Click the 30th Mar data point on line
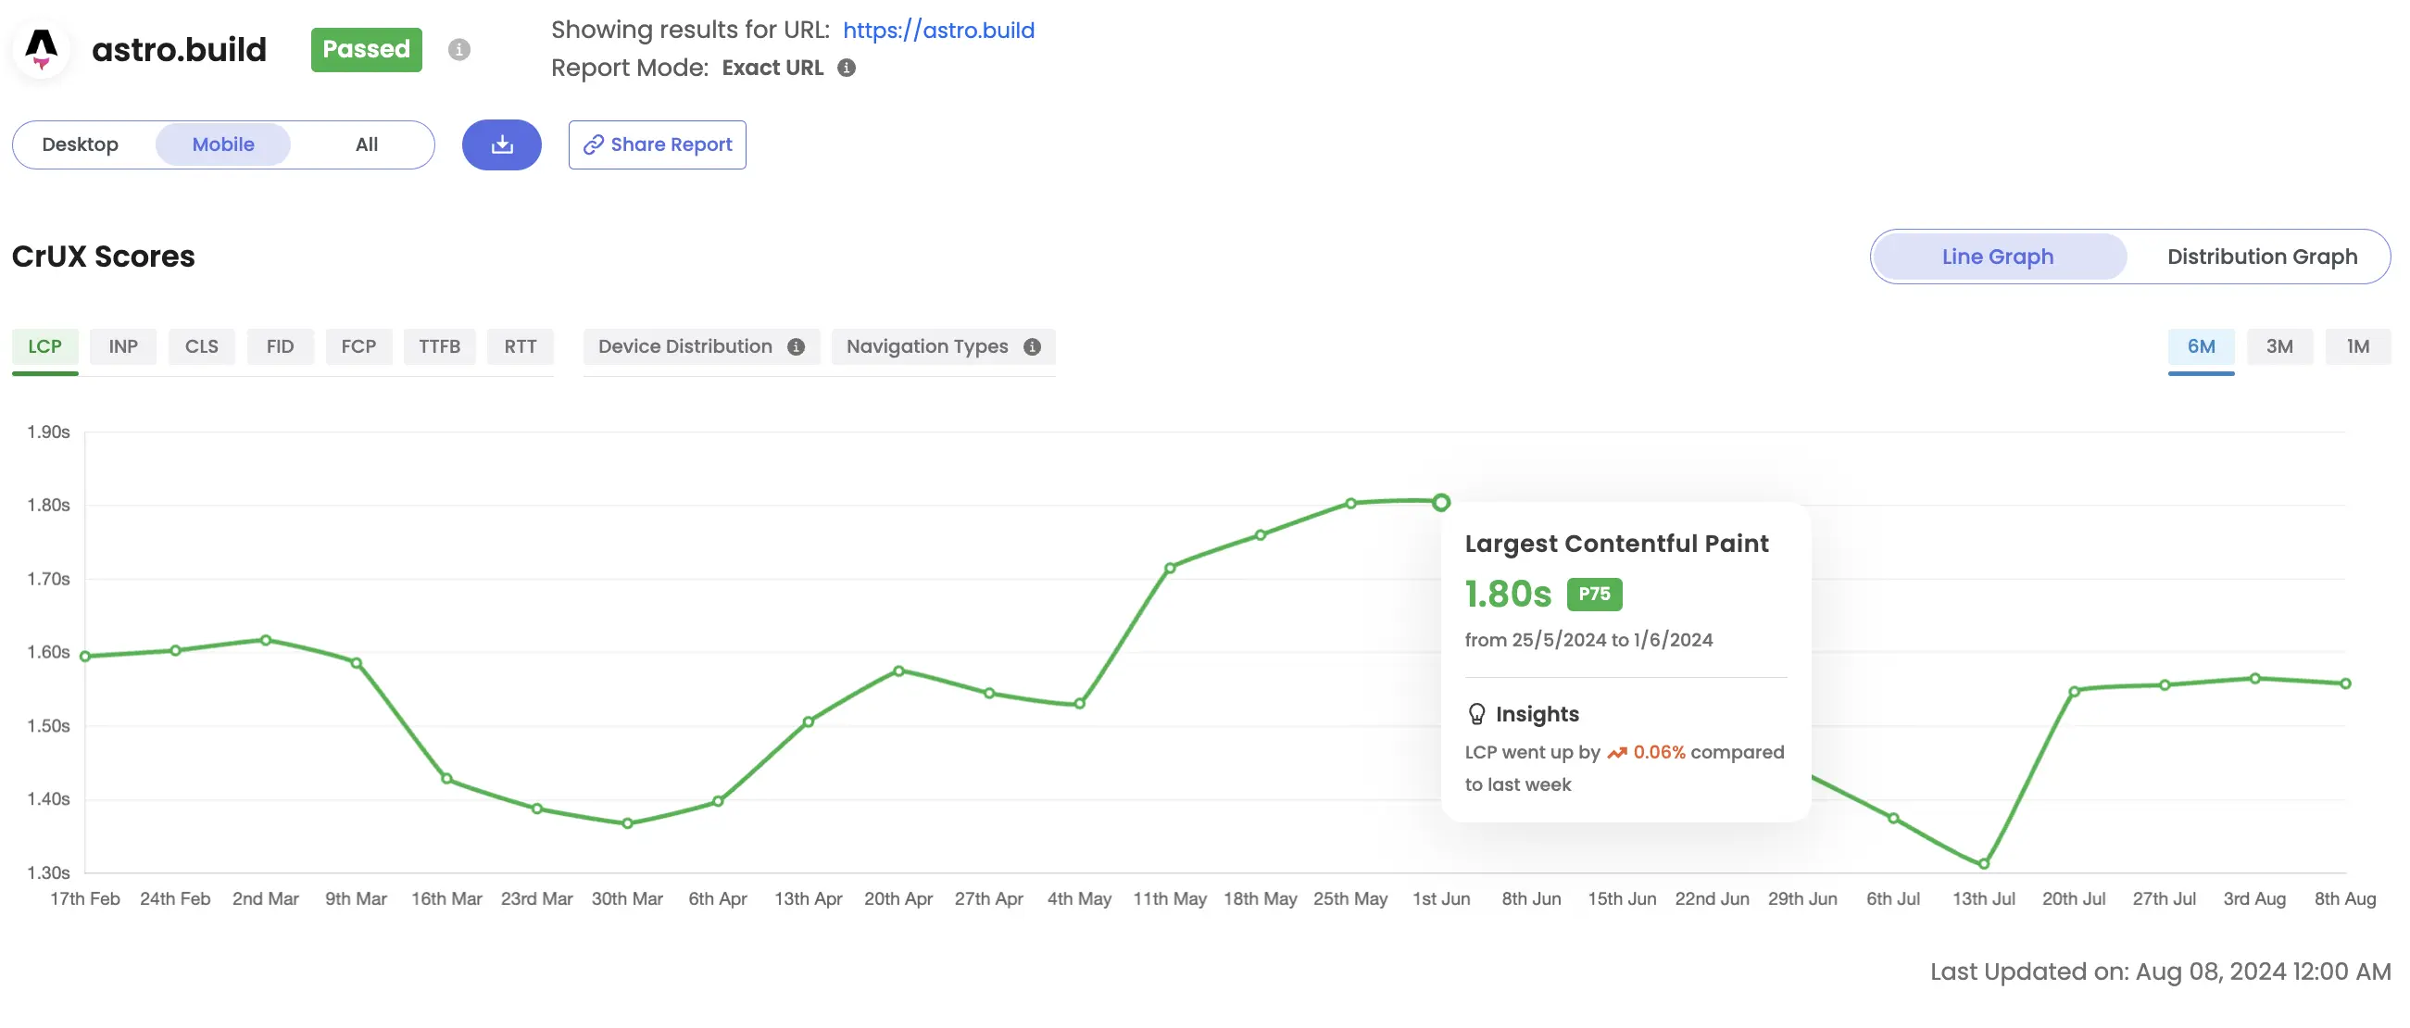 [628, 824]
